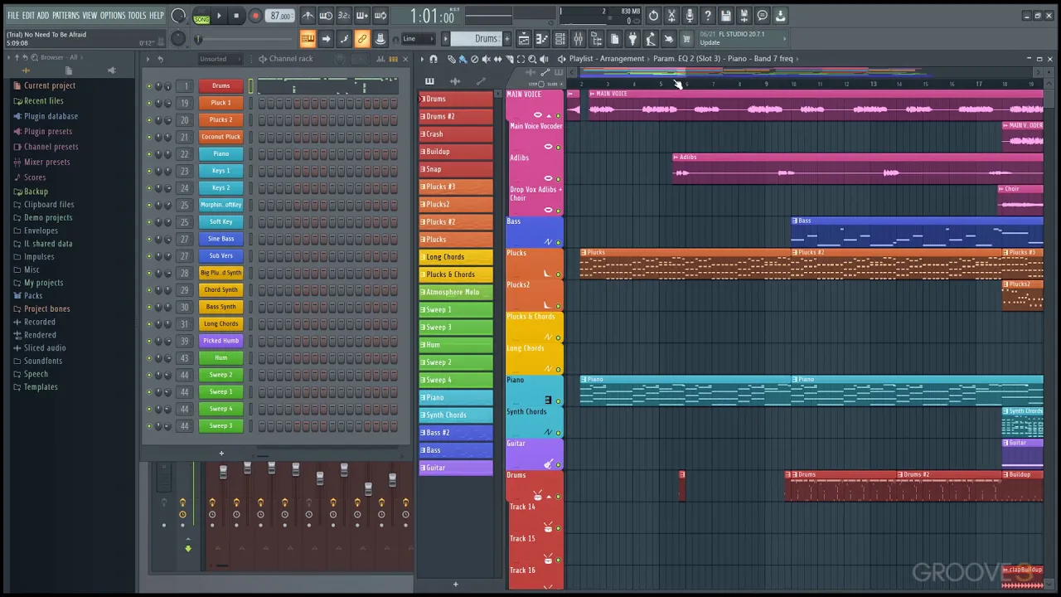Viewport: 1061px width, 597px height.
Task: Open the VIEW menu
Action: point(90,16)
